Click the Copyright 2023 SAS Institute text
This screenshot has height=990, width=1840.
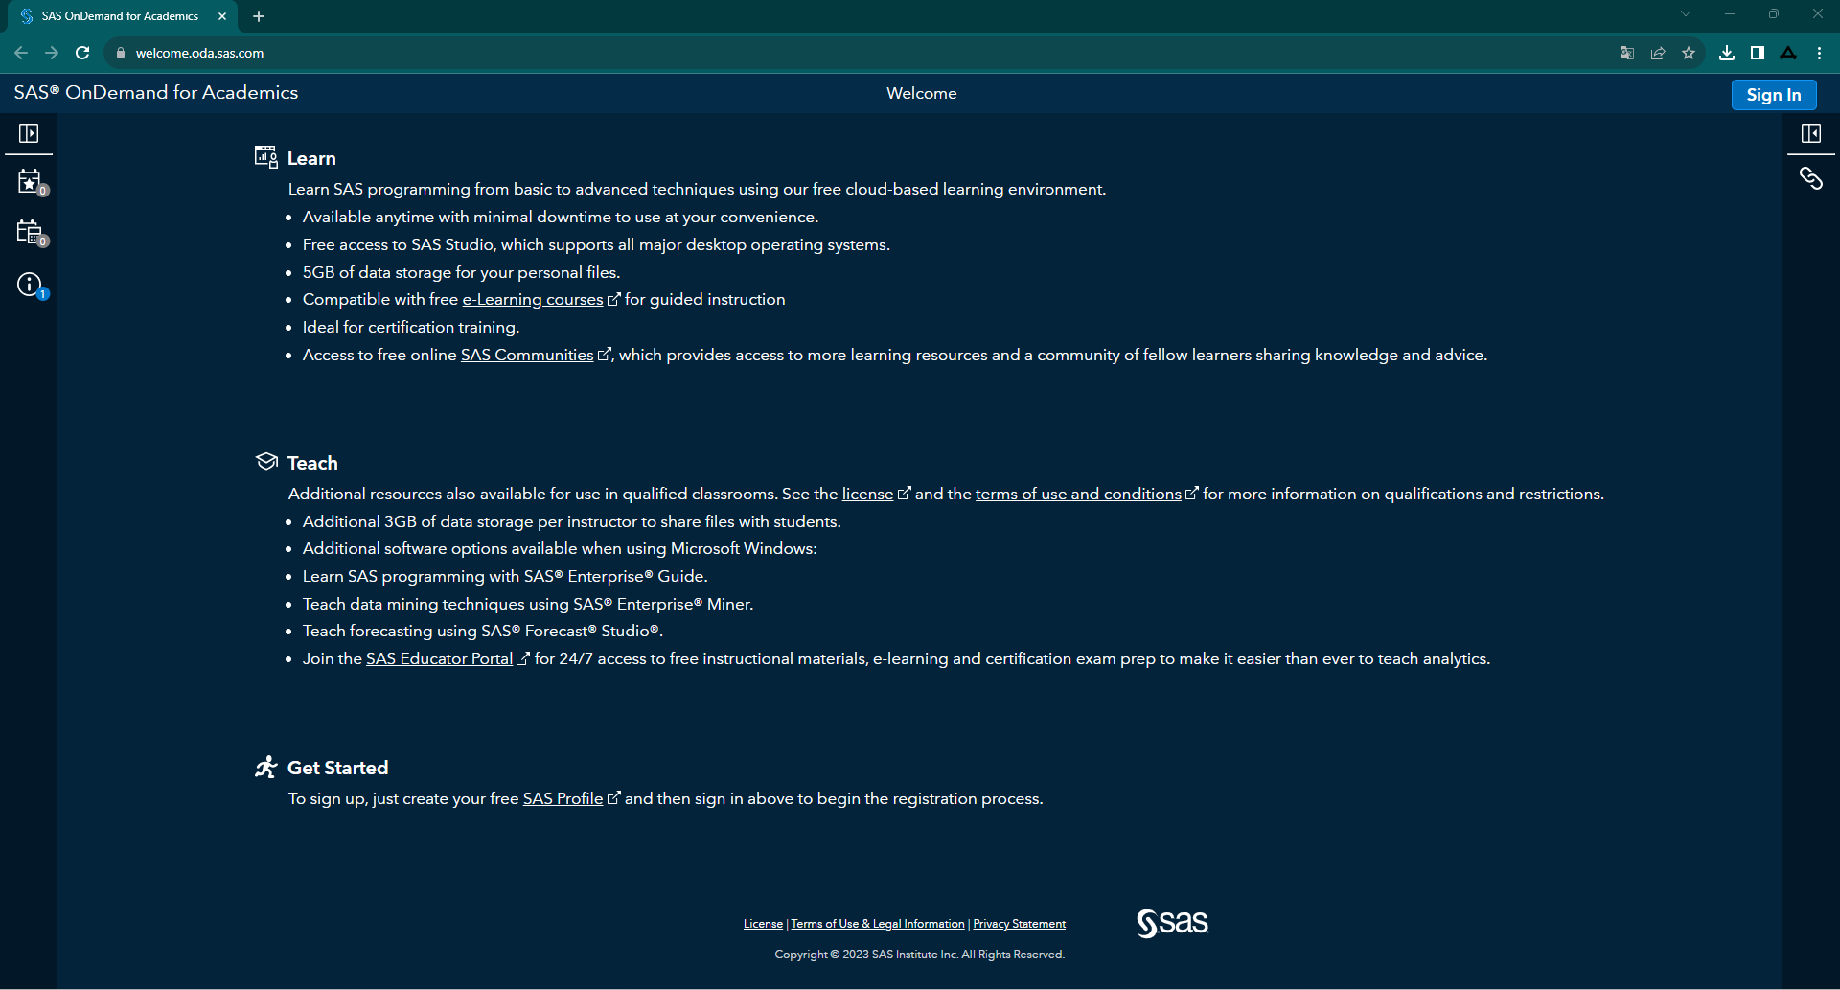920,955
